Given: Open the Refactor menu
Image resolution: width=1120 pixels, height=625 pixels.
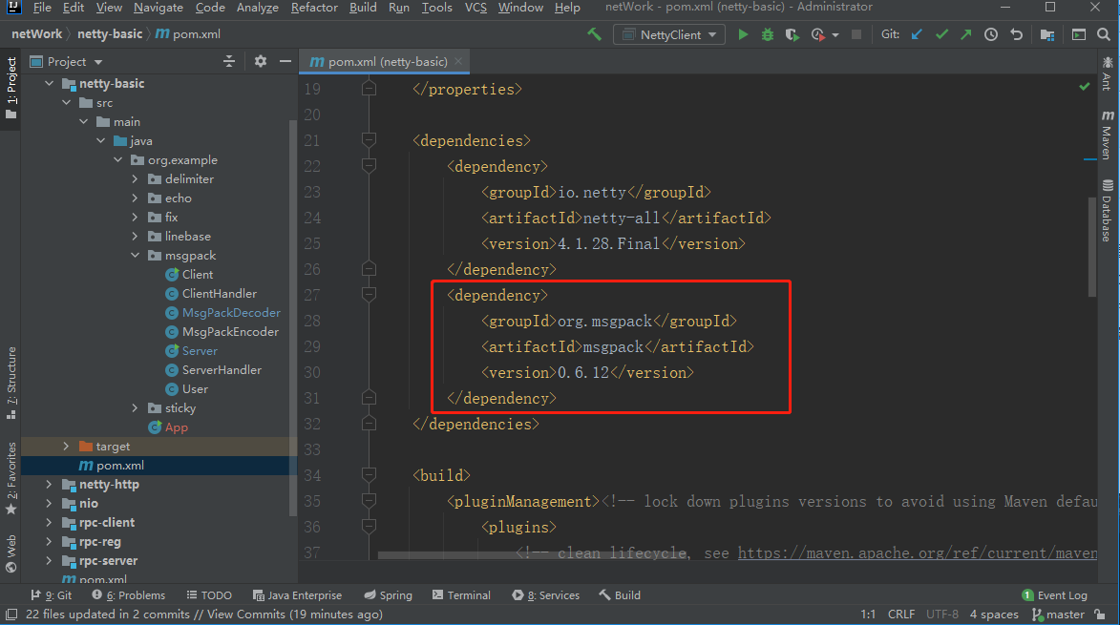Looking at the screenshot, I should (x=314, y=7).
